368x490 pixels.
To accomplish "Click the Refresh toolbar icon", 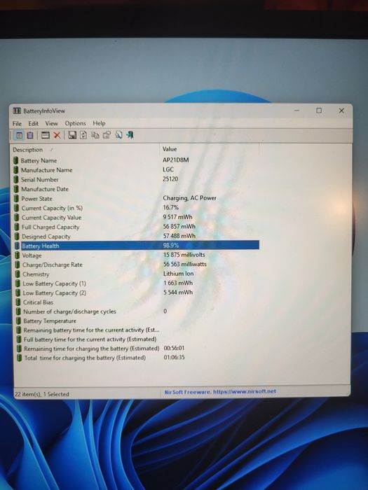I will [83, 135].
